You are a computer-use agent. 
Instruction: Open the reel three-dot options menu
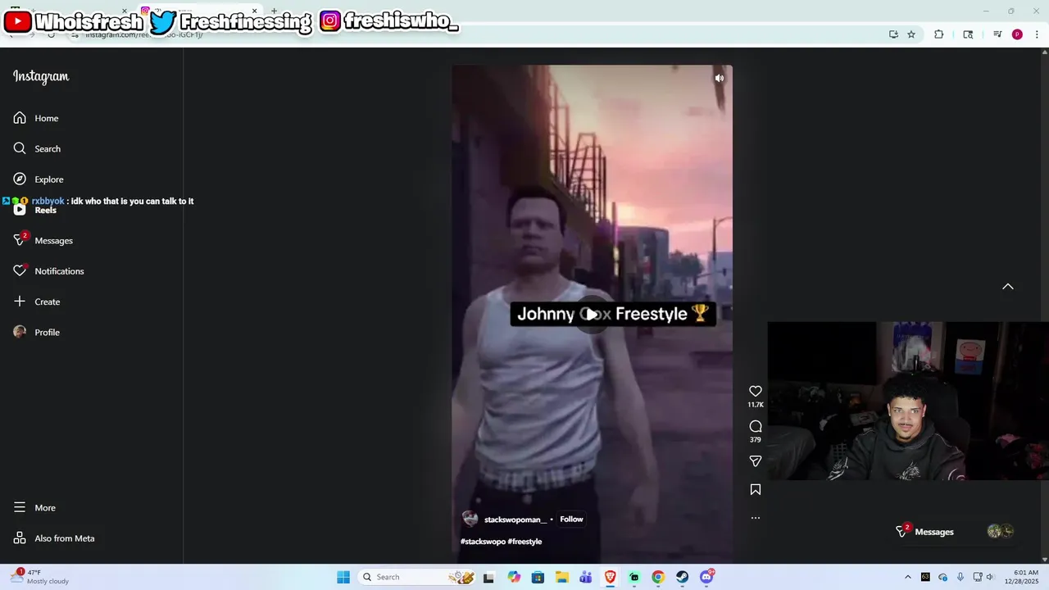pos(756,518)
